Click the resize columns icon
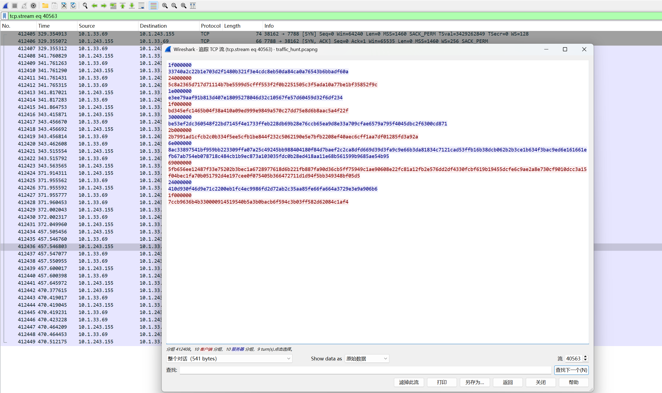This screenshot has height=393, width=662. 193,5
